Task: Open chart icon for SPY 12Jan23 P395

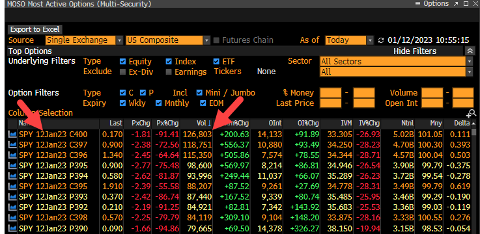Action: click(x=12, y=166)
